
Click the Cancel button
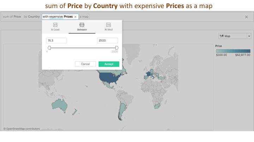click(x=85, y=64)
